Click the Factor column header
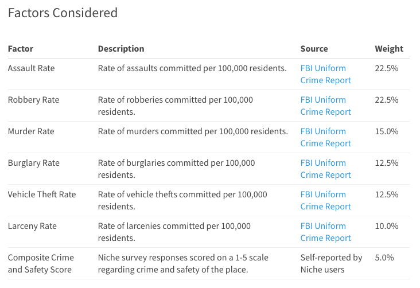The height and width of the screenshot is (288, 420). click(x=21, y=49)
